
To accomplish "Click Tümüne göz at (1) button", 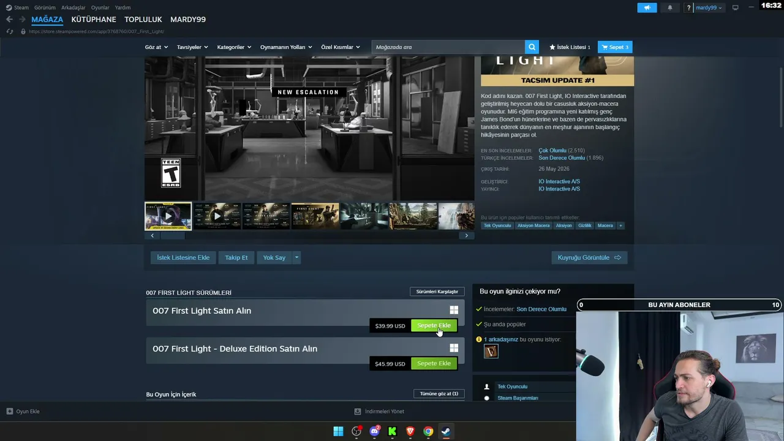I will click(439, 393).
